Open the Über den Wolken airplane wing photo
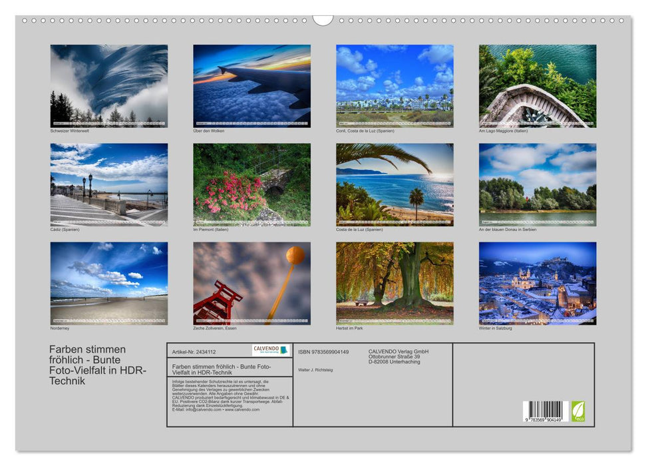 [x=251, y=86]
